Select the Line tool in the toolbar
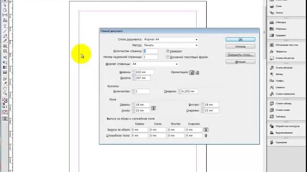The height and width of the screenshot is (172, 307). click(x=5, y=31)
